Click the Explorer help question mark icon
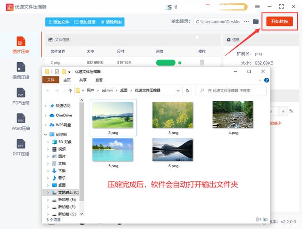 267,80
